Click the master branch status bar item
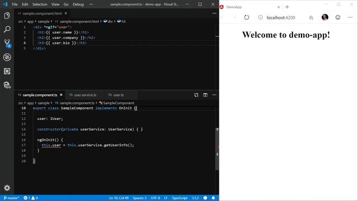 coord(11,198)
